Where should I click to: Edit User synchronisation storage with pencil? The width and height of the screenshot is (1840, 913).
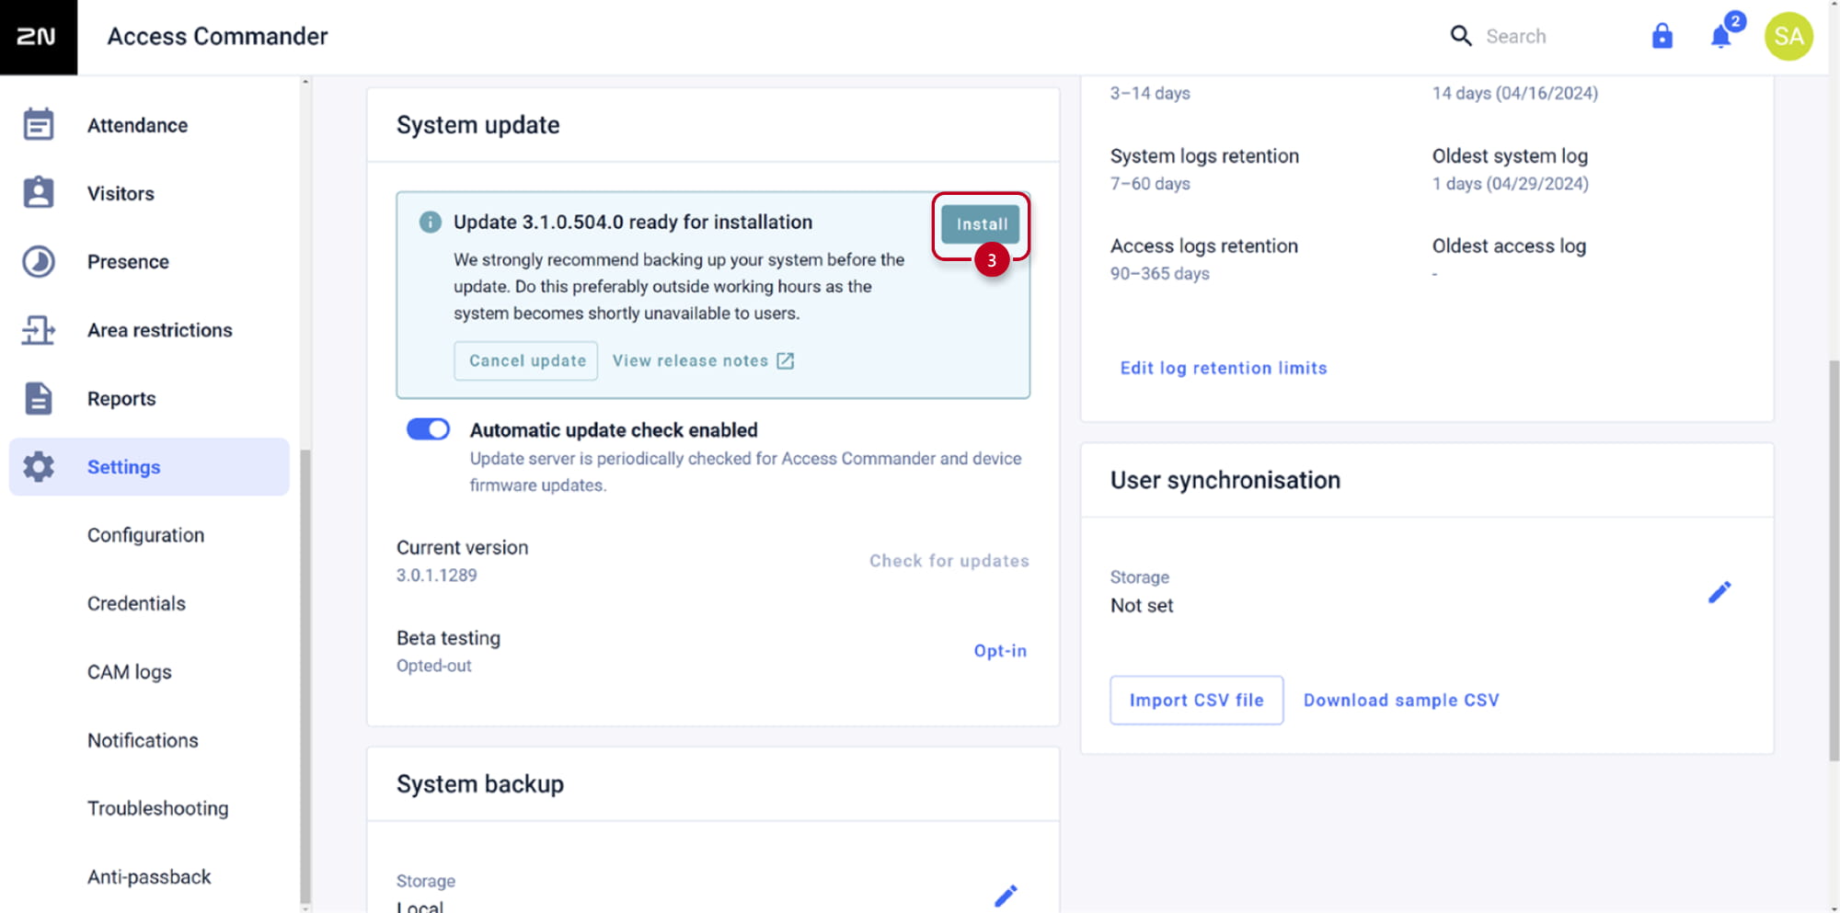pos(1719,592)
